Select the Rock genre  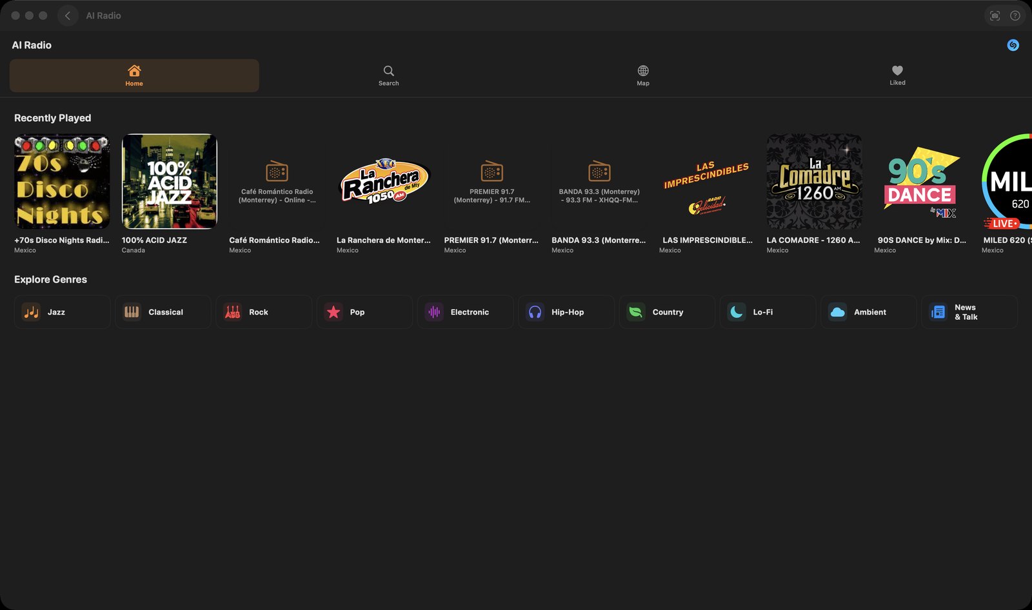point(264,312)
